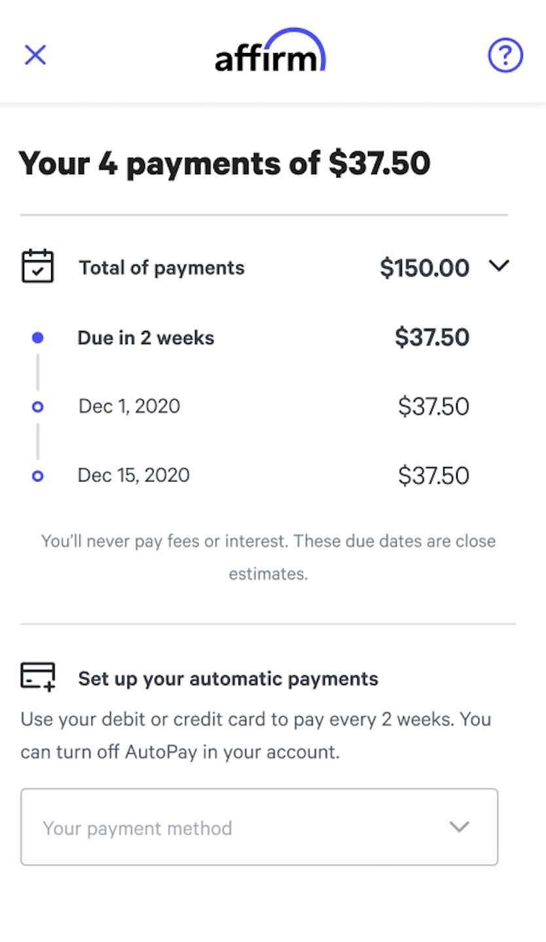This screenshot has height=942, width=546.
Task: Click the calendar payments icon
Action: [37, 266]
